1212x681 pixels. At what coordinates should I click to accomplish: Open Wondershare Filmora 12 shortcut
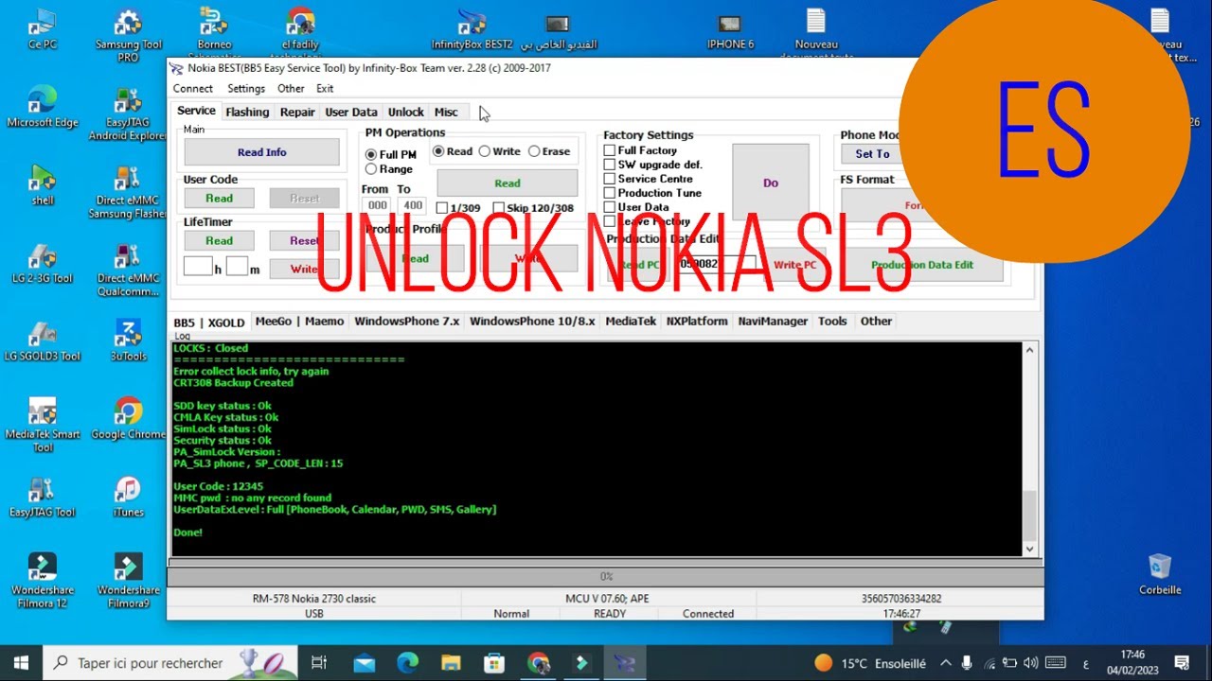[42, 581]
